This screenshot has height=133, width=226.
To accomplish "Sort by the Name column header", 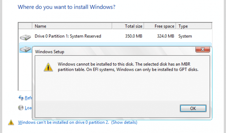I will [x=72, y=26].
